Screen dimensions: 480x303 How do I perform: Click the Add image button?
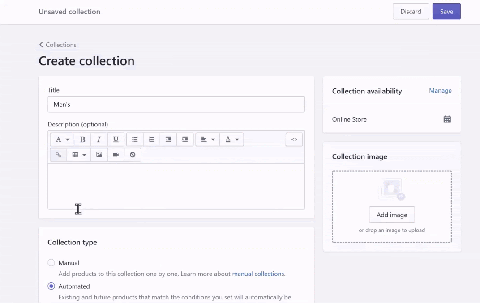[392, 215]
